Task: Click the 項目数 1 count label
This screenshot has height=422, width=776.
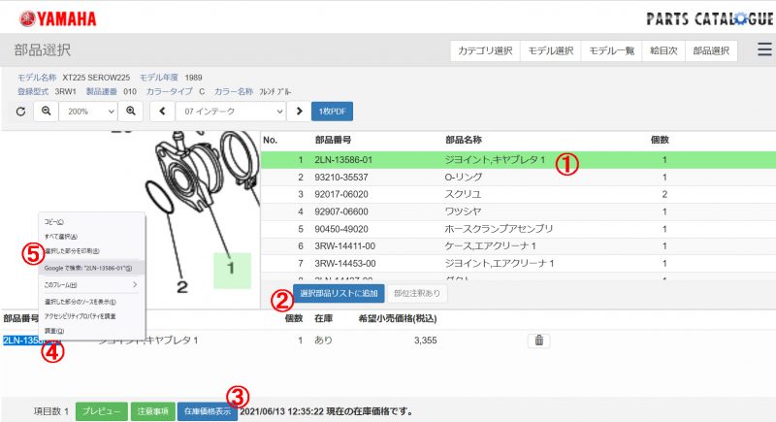Action: 51,411
